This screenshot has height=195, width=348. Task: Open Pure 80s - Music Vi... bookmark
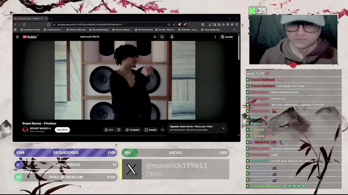click(x=165, y=30)
